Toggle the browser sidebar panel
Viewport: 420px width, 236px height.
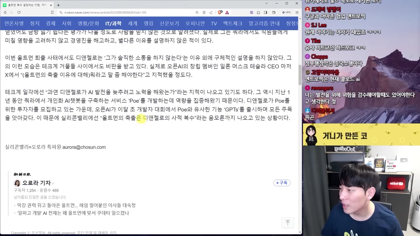(x=266, y=12)
